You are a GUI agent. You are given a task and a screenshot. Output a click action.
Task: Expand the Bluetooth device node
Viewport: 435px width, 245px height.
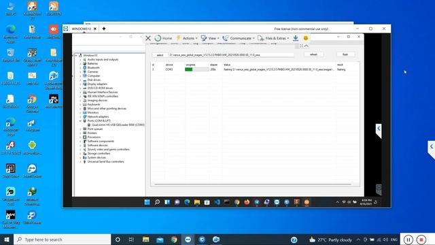point(81,68)
